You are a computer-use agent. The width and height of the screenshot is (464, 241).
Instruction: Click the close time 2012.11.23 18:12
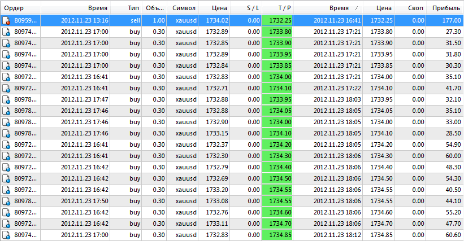click(337, 235)
